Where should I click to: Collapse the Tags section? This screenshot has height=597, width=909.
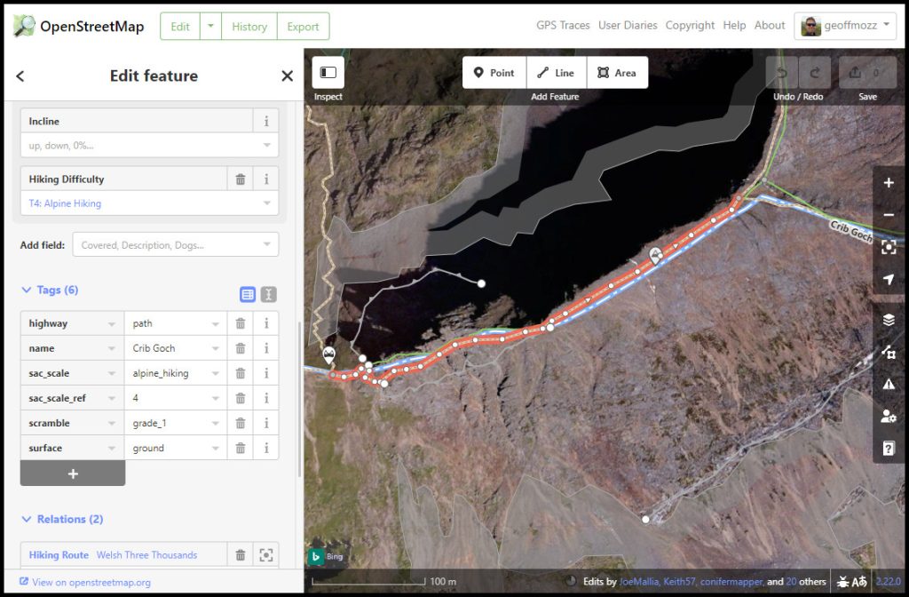click(x=50, y=291)
